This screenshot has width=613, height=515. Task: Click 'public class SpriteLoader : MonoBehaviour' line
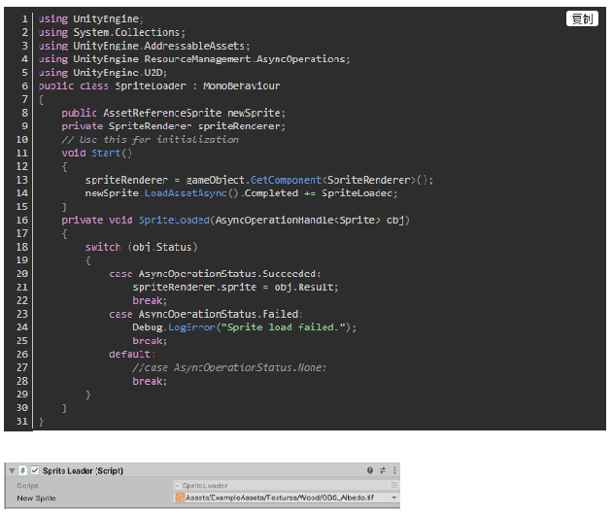[x=159, y=86]
